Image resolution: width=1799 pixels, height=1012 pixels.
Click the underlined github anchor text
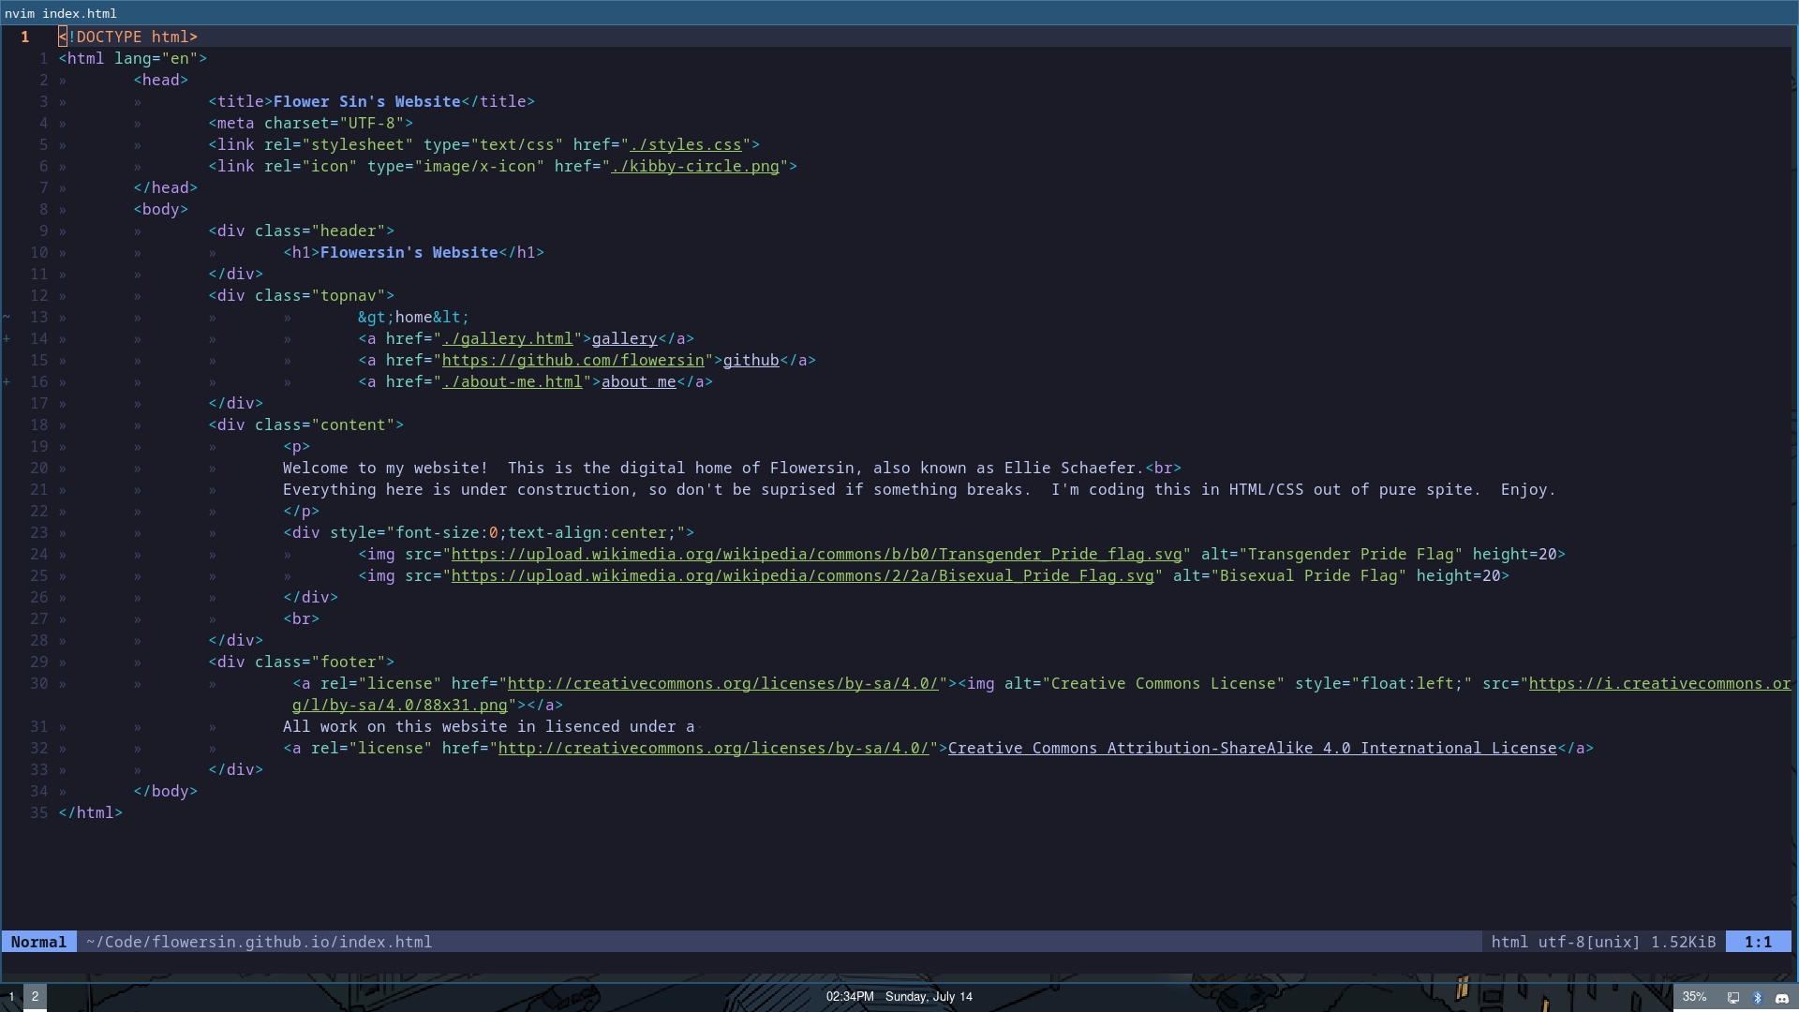coord(751,360)
